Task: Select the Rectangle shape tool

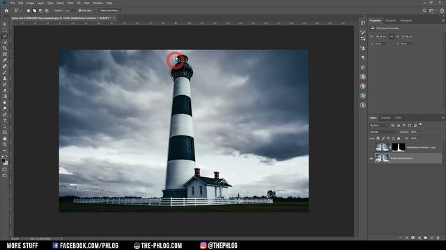Action: [x=5, y=133]
